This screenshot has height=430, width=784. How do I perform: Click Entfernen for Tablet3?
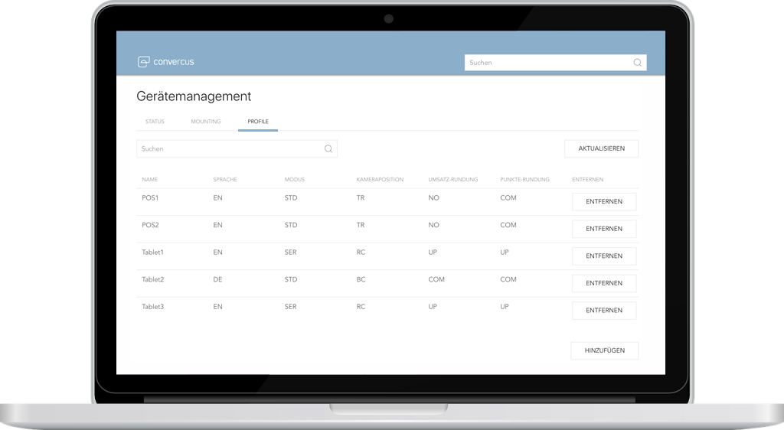604,310
